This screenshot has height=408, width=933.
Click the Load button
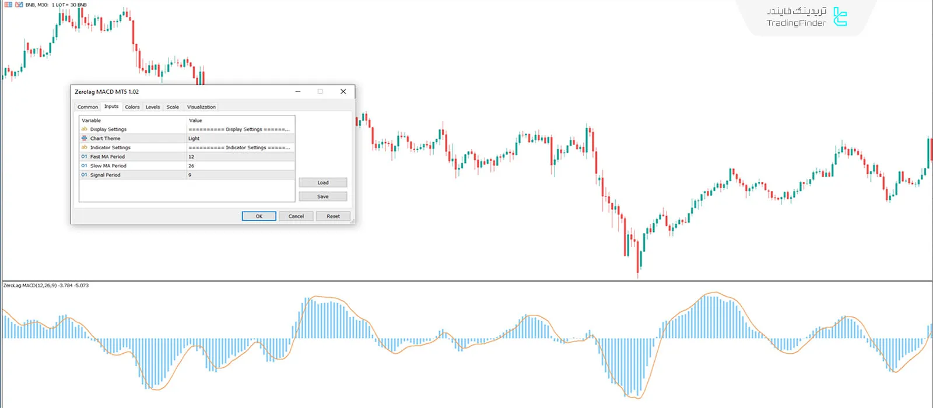[x=323, y=182]
